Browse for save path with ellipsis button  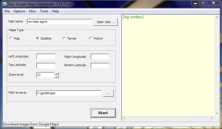[108, 93]
